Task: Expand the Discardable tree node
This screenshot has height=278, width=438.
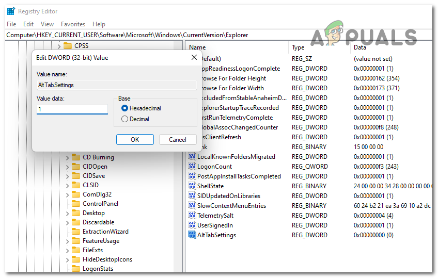Action: [67, 223]
